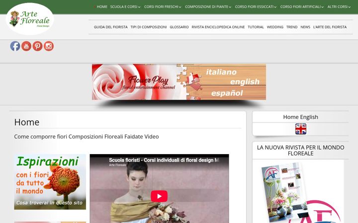358x223 pixels.
Task: Click the Flower Play rose banner logo
Action: 148,83
